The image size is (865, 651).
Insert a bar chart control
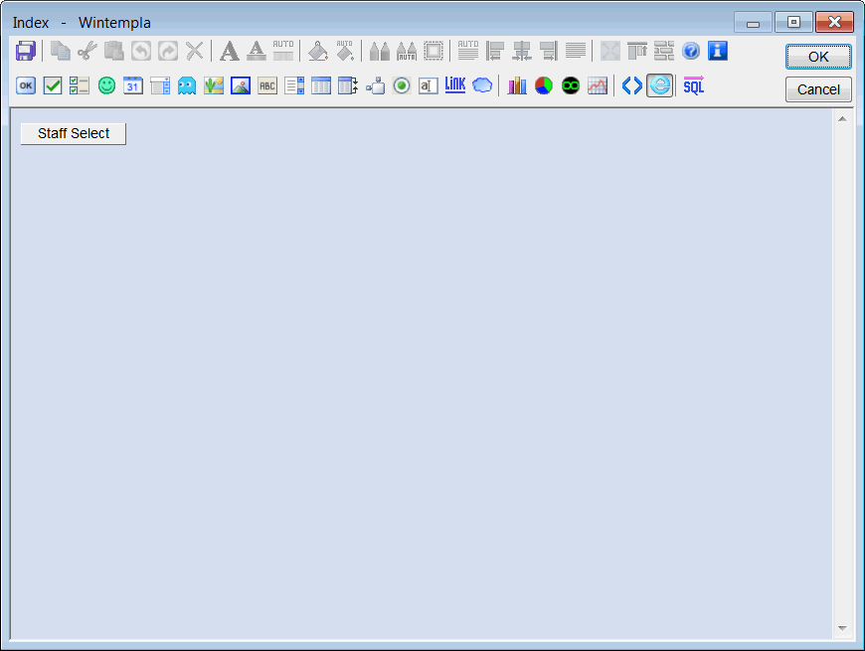[x=517, y=85]
